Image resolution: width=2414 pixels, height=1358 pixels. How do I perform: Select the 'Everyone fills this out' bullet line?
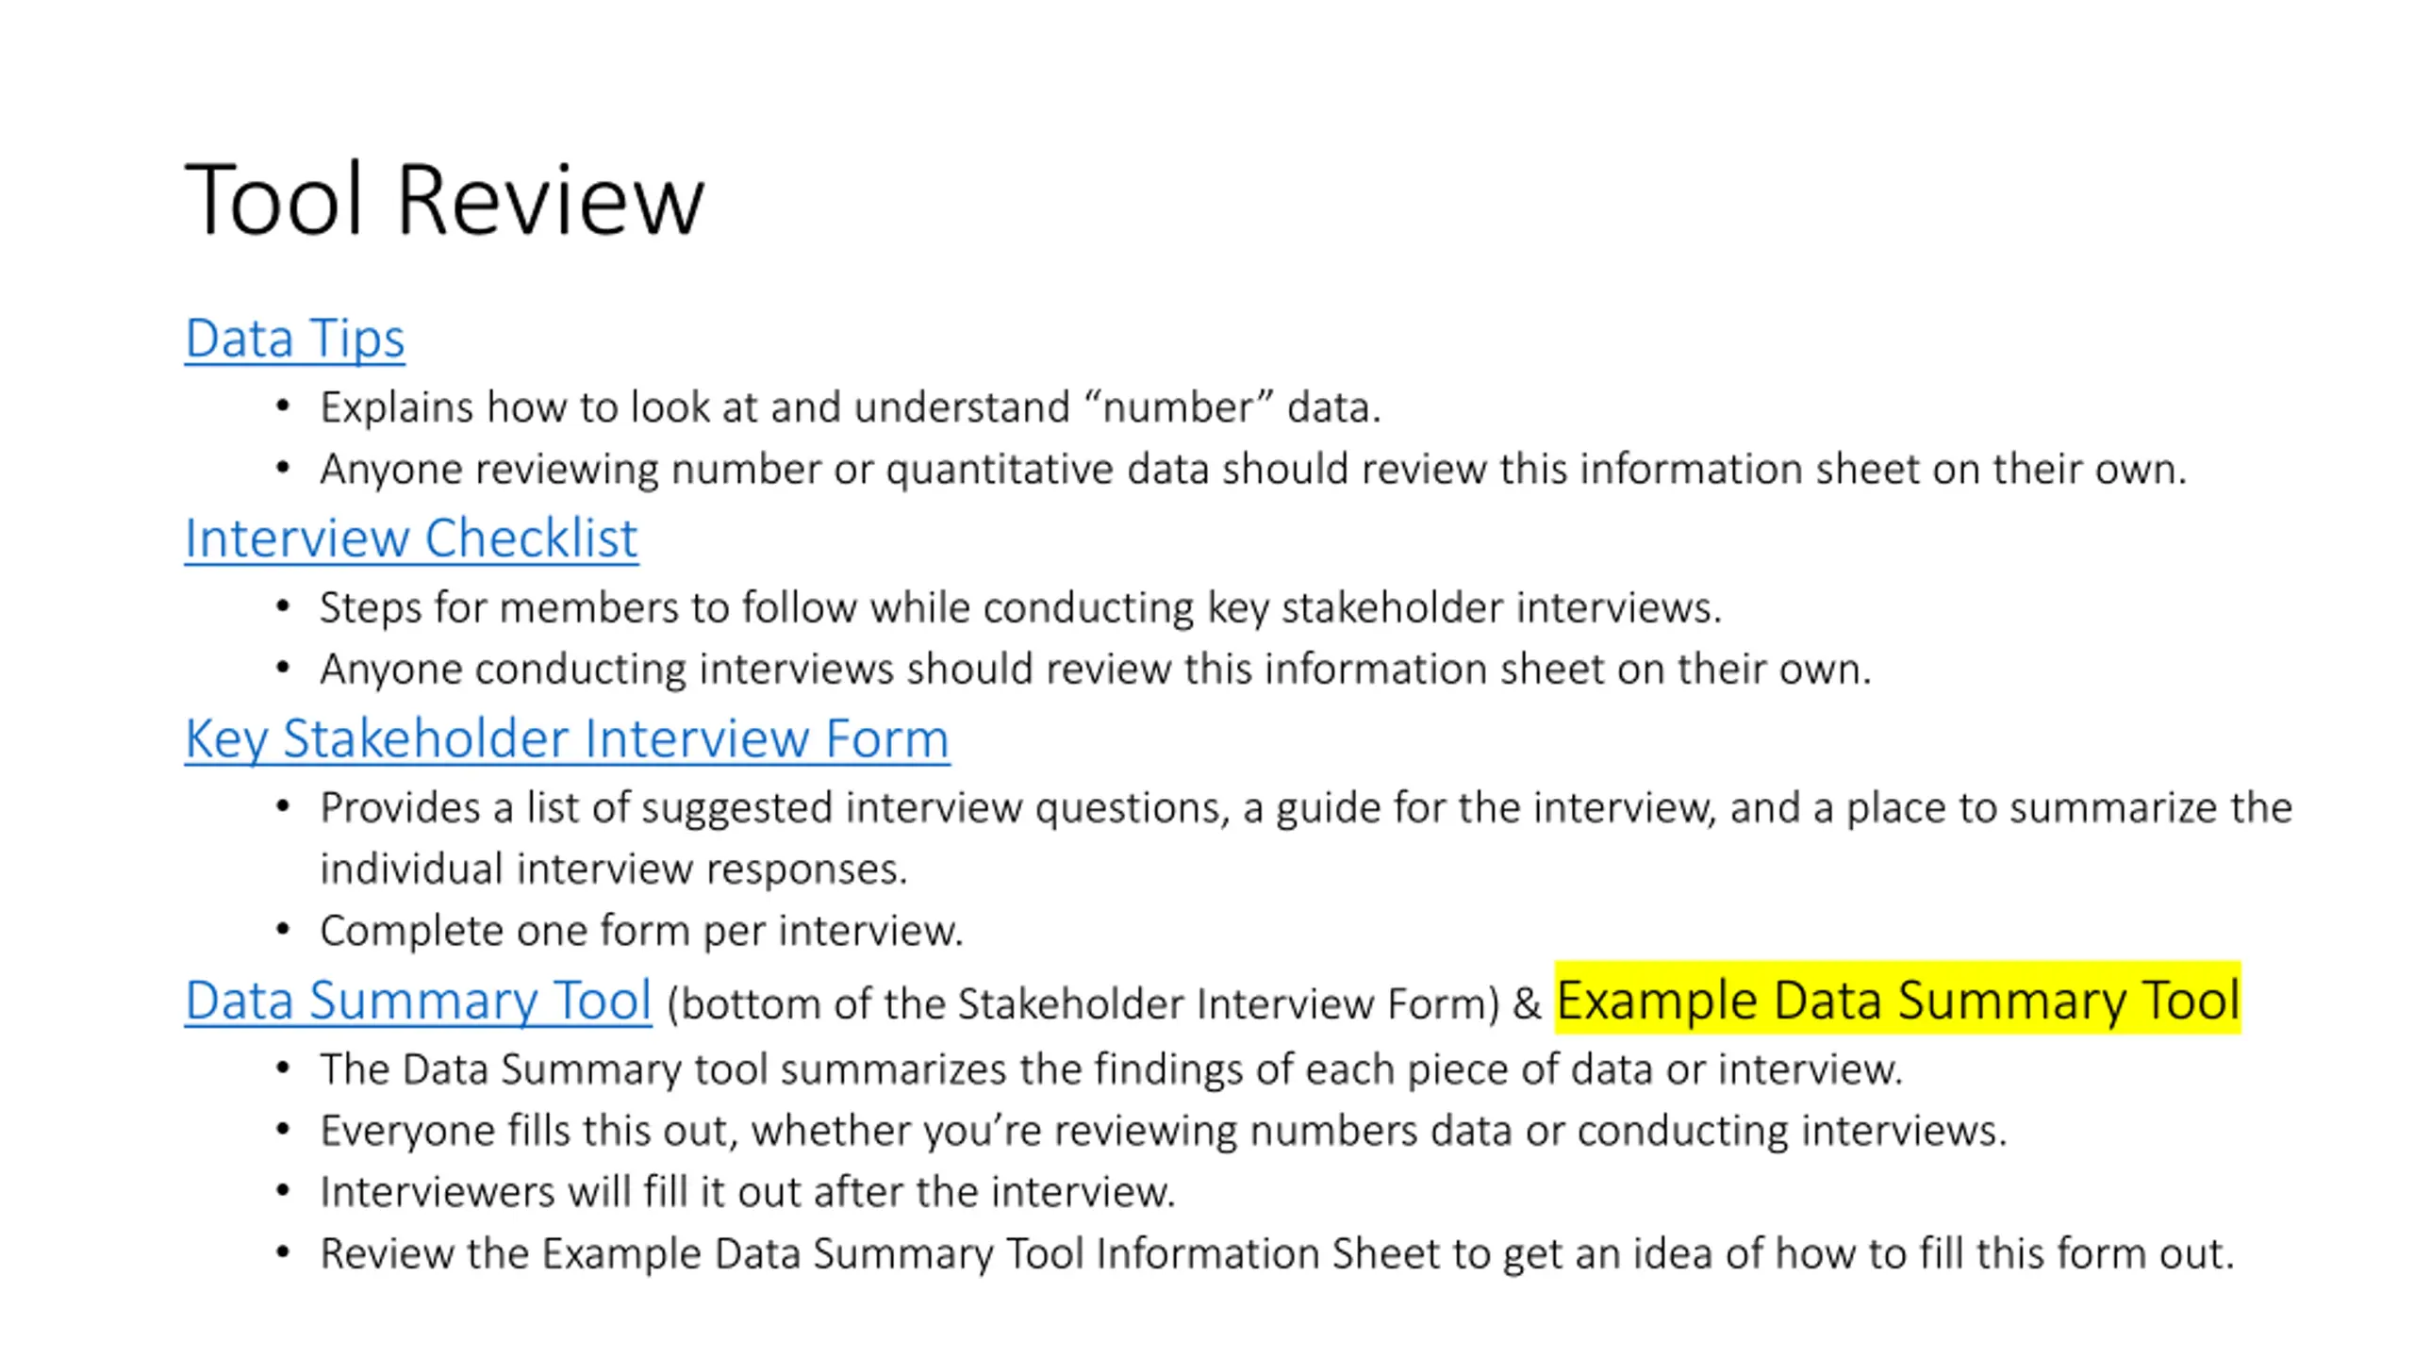tap(1164, 1131)
